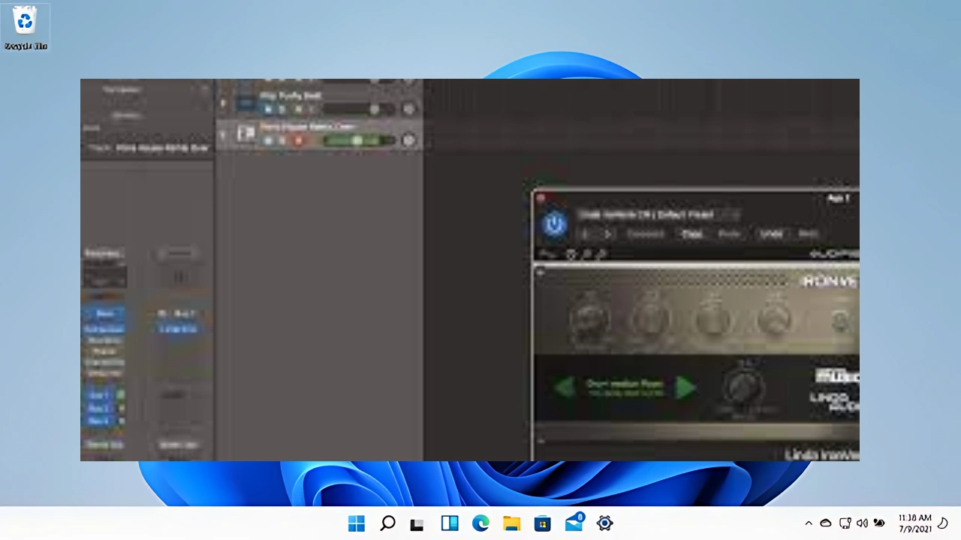Click the fourth amp knob from left
Viewport: 961px width, 540px height.
coord(773,318)
